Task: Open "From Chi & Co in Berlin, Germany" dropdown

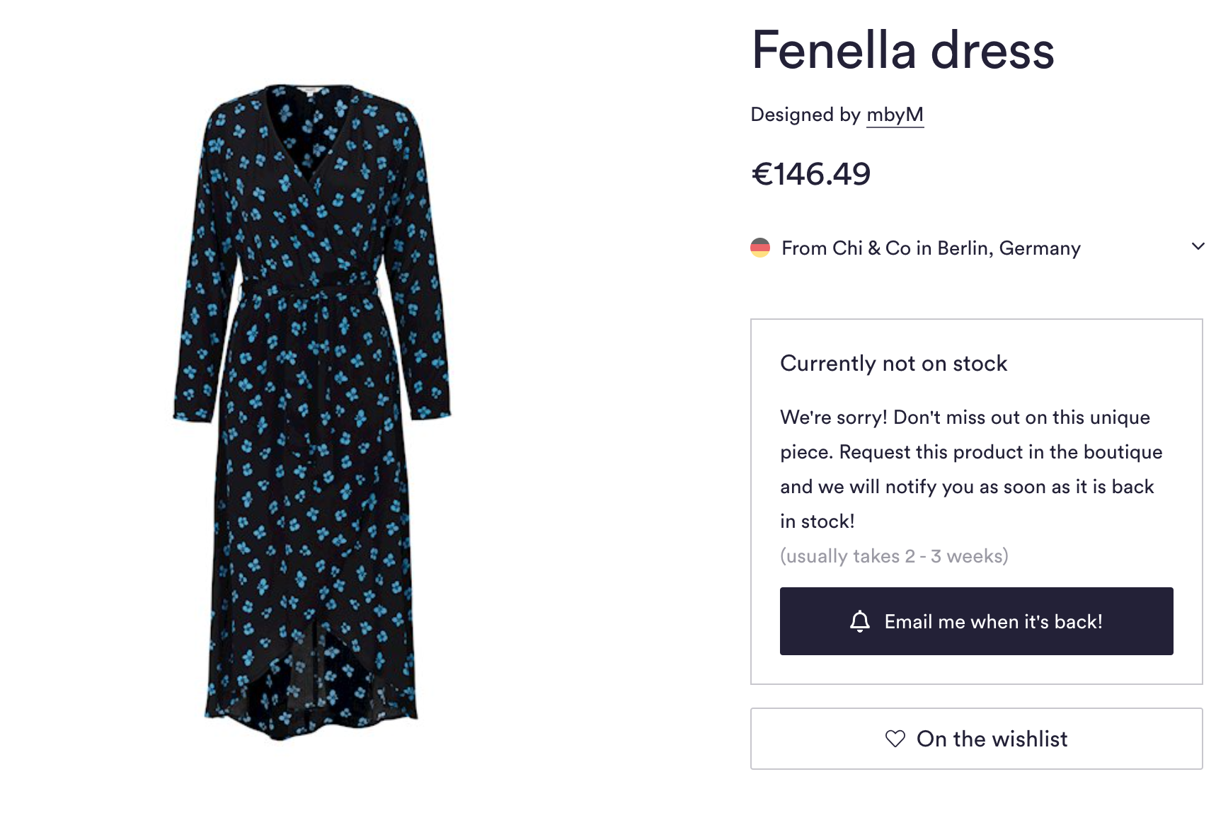Action: point(931,248)
